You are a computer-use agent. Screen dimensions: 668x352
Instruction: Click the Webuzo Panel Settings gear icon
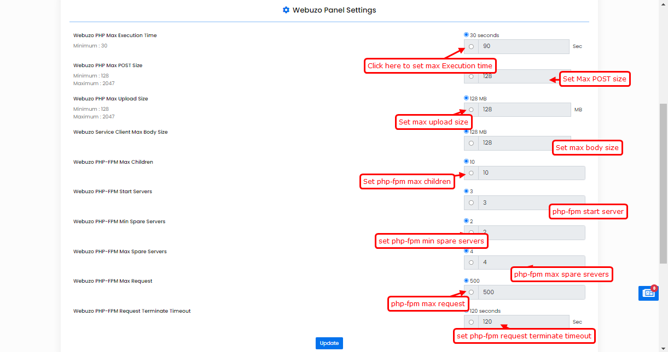[x=286, y=10]
